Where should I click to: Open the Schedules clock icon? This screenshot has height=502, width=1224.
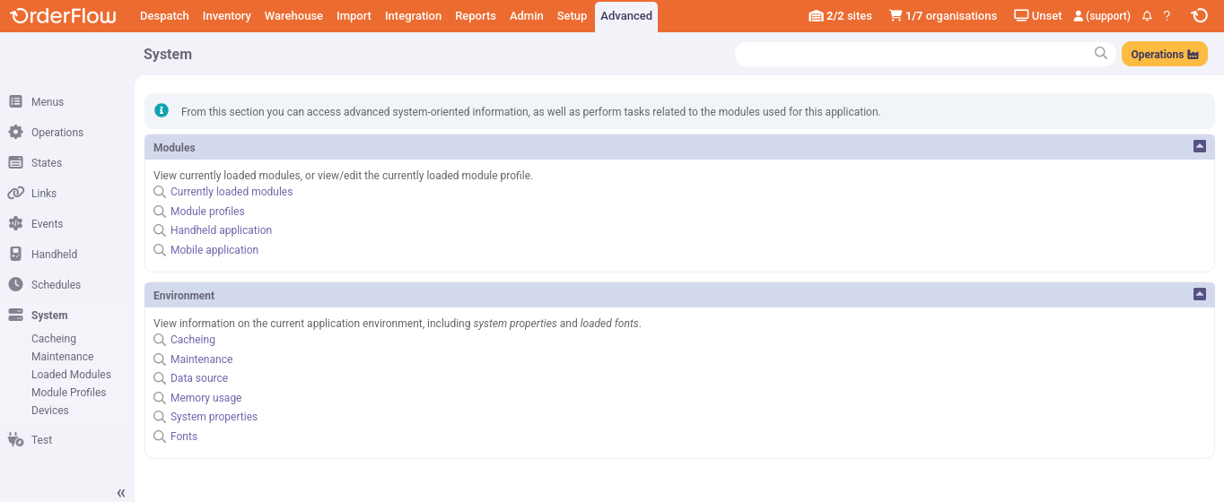coord(15,285)
